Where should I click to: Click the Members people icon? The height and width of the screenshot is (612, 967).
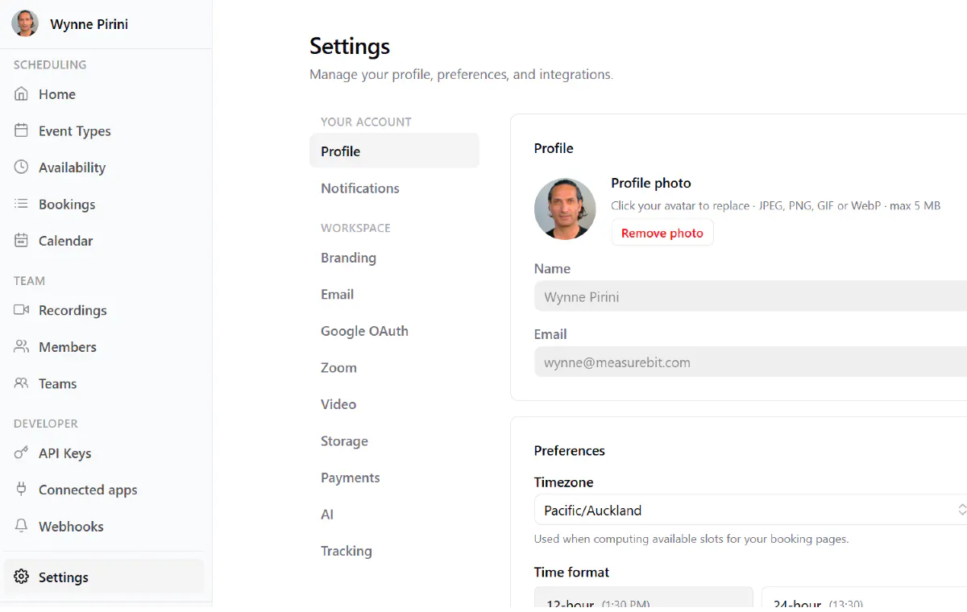click(22, 346)
